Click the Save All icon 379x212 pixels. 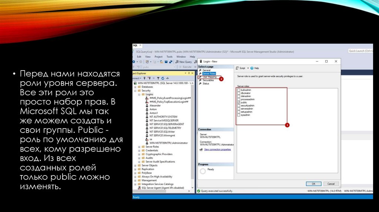(x=170, y=62)
